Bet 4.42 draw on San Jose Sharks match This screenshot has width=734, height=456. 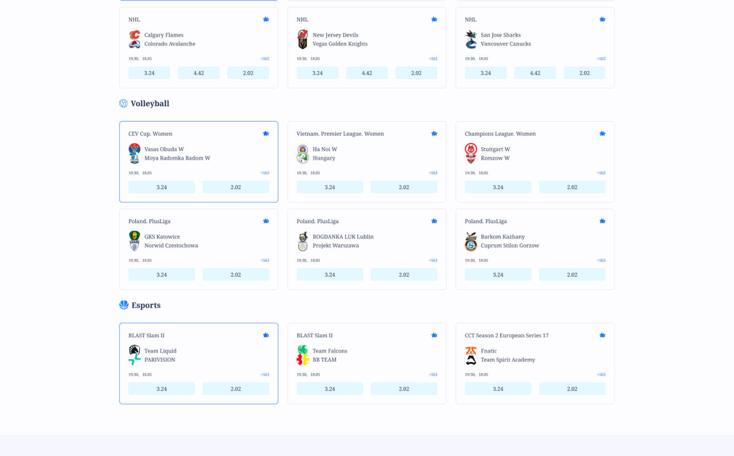[535, 73]
